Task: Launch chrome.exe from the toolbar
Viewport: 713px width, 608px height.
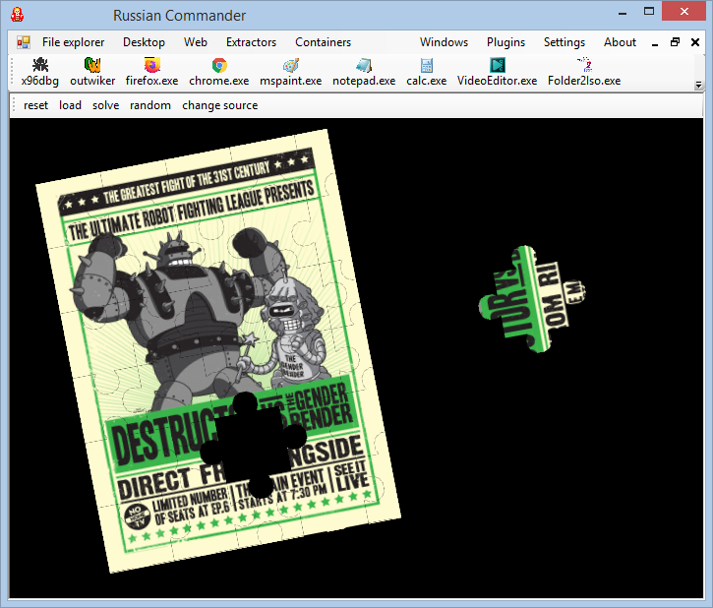Action: (219, 72)
